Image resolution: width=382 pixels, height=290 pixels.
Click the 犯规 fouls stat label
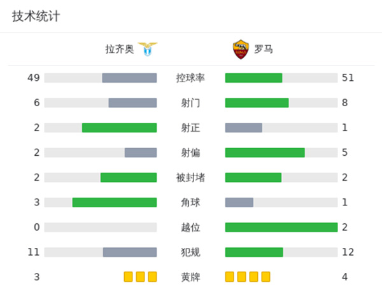(190, 252)
